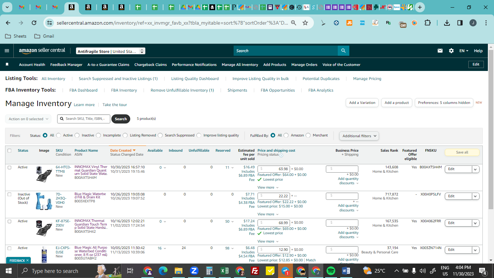Open the Action on 0 selected dropdown
Screen dimensions: 494x278
coord(28,119)
